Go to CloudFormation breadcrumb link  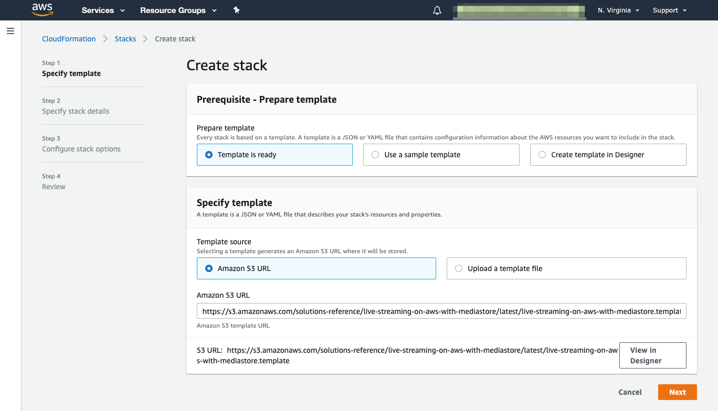(x=69, y=39)
